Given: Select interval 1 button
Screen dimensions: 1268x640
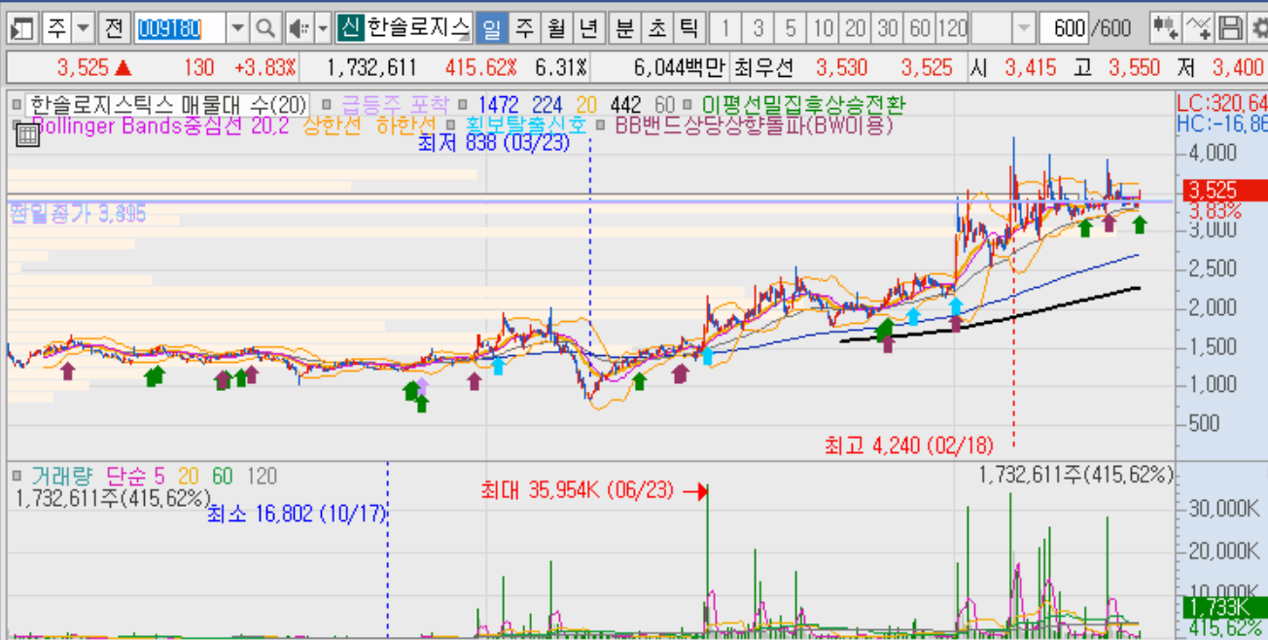Looking at the screenshot, I should (726, 29).
